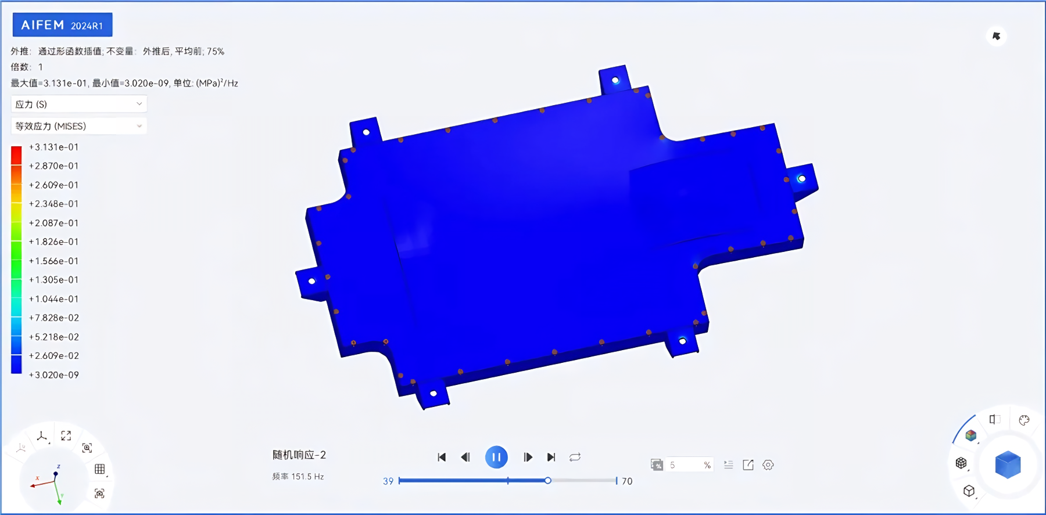
Task: Click the 最大值=3.131e-01 info line
Action: click(124, 83)
